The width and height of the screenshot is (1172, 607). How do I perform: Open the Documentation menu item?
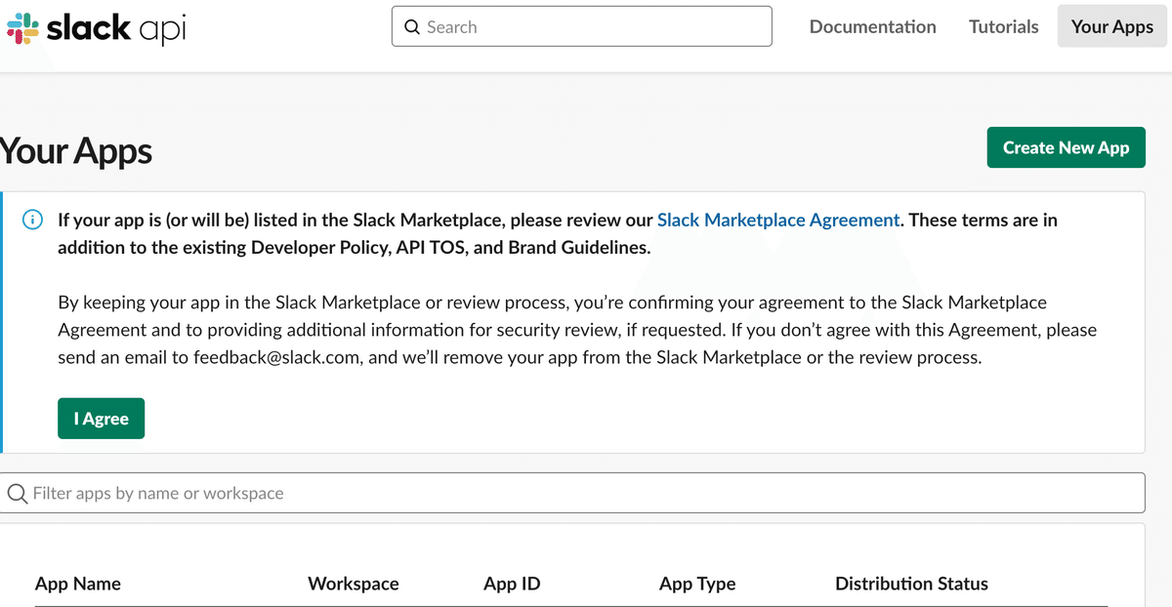(x=872, y=26)
